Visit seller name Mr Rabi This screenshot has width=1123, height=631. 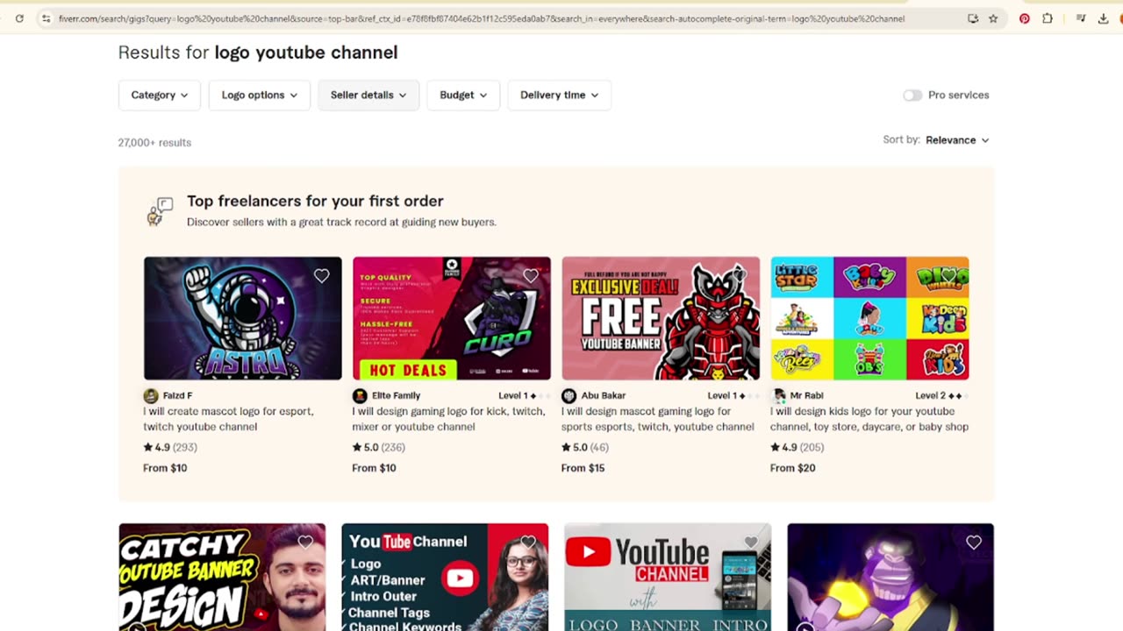click(806, 396)
